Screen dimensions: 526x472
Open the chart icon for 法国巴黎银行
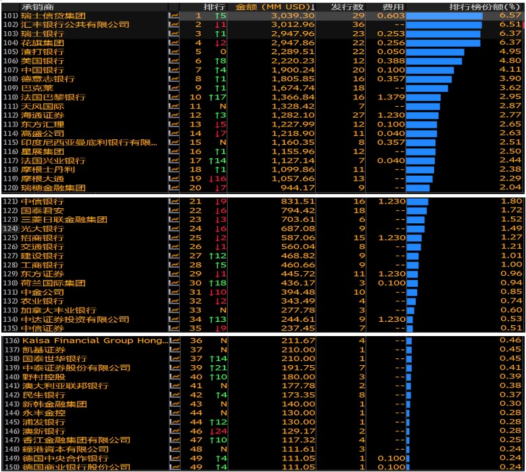tap(174, 97)
